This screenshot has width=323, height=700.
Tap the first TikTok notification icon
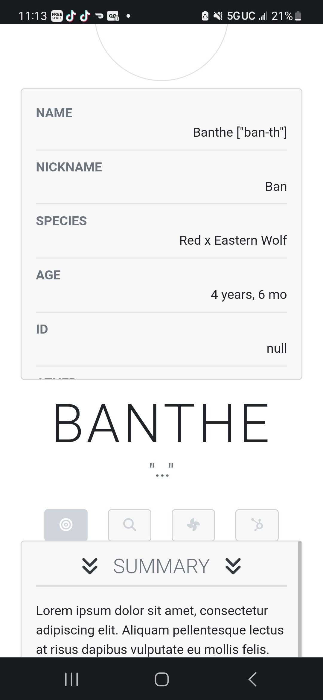71,16
